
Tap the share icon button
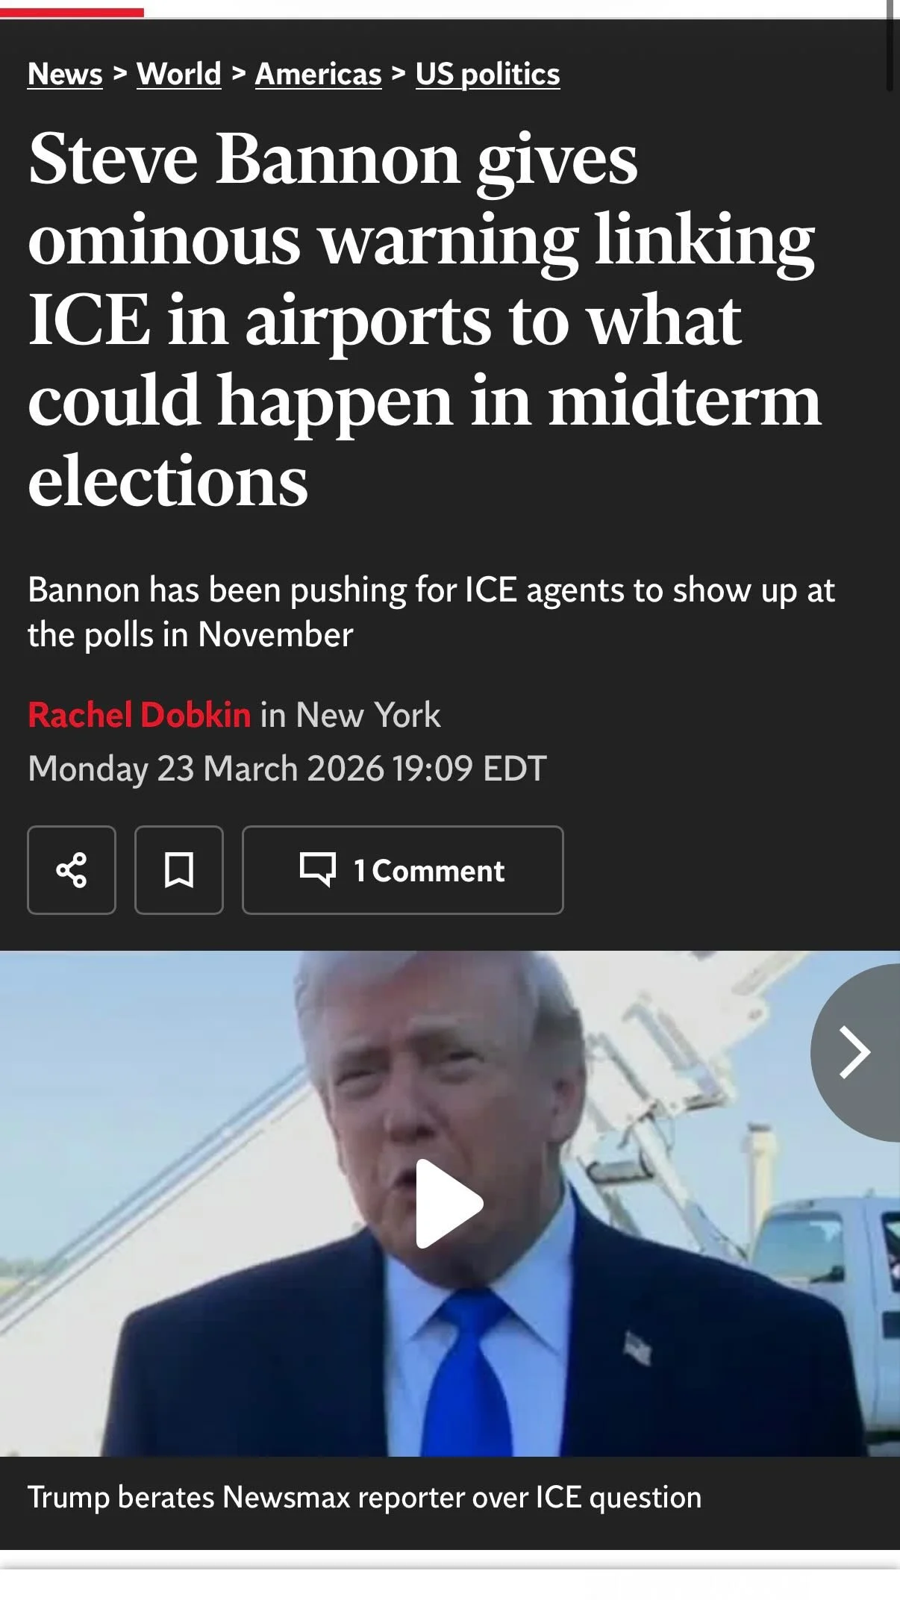coord(72,870)
